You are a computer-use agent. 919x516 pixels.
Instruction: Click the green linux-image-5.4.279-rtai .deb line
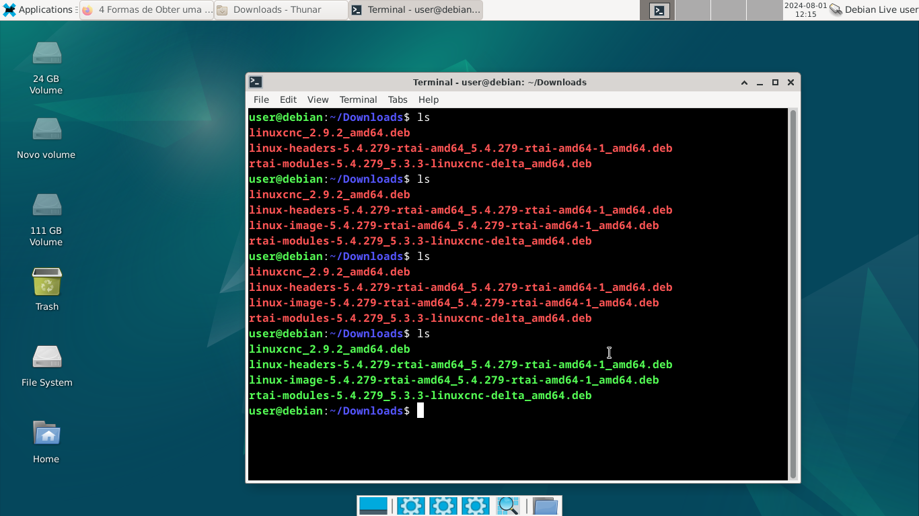[x=453, y=380]
